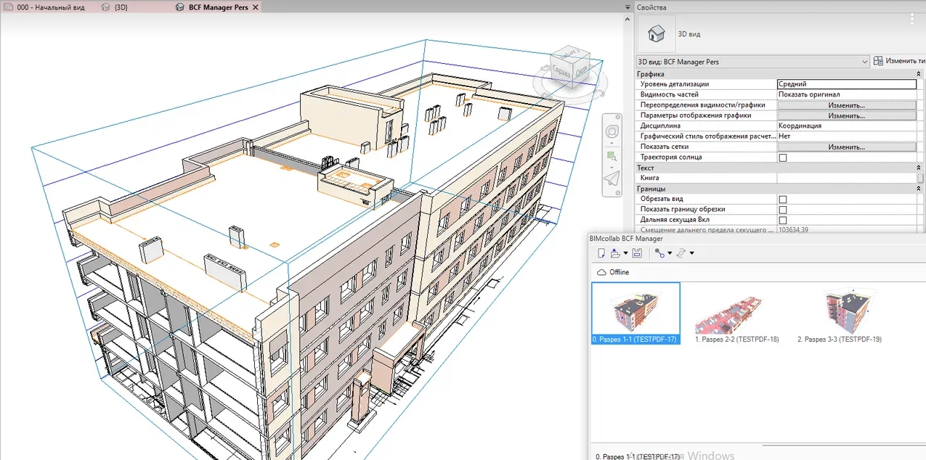
Task: Switch to the {3D} view tab
Action: pyautogui.click(x=121, y=7)
